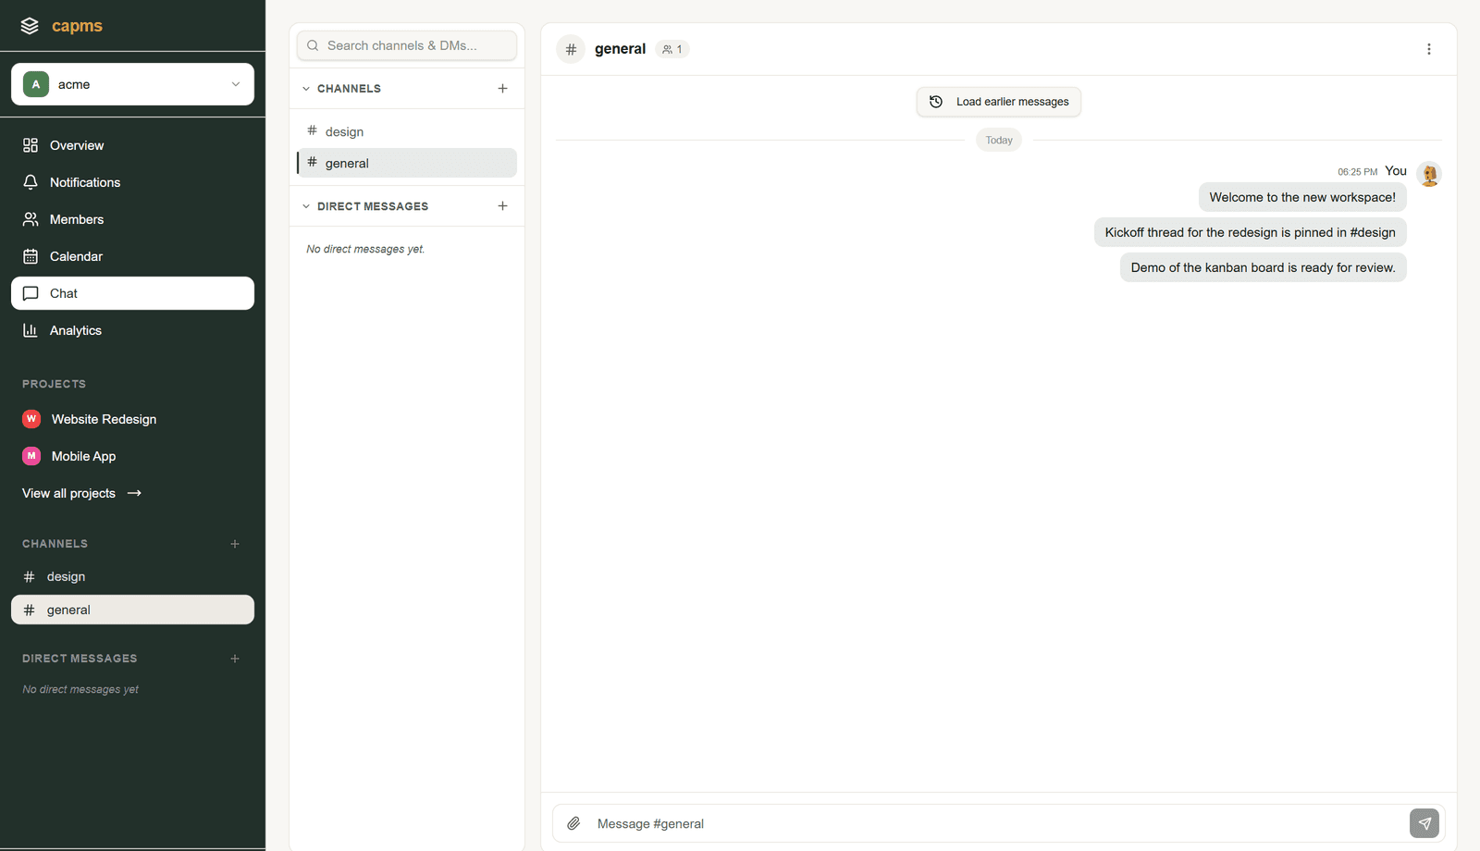This screenshot has width=1480, height=851.
Task: Focus the Message #general input field
Action: (x=997, y=823)
